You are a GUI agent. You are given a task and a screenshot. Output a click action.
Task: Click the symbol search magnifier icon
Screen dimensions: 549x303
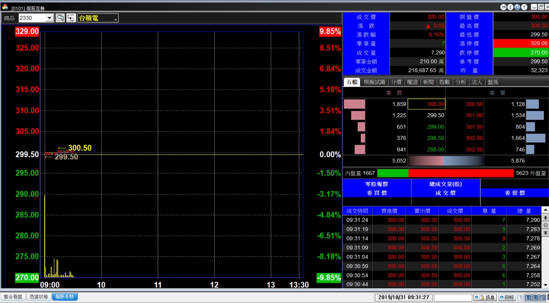60,18
